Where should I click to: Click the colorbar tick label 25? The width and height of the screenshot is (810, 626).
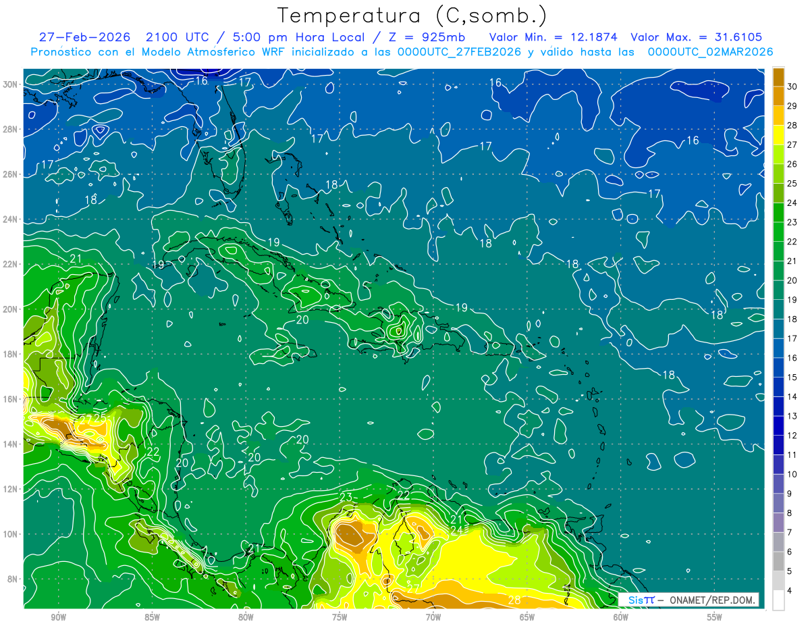point(792,184)
